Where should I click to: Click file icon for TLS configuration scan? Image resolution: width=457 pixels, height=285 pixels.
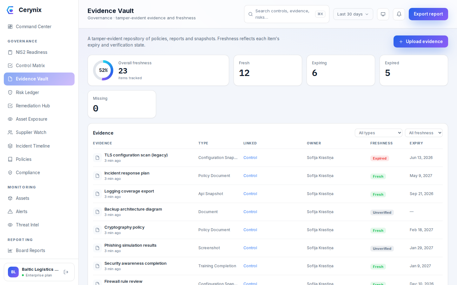coord(97,158)
